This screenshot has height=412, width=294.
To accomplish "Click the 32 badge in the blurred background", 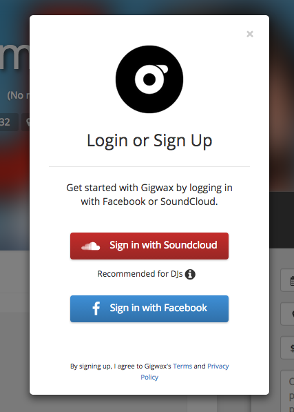I will 9,122.
